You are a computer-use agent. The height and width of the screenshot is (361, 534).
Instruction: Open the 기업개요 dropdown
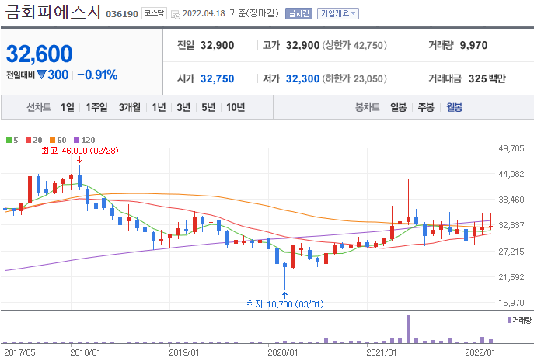338,14
